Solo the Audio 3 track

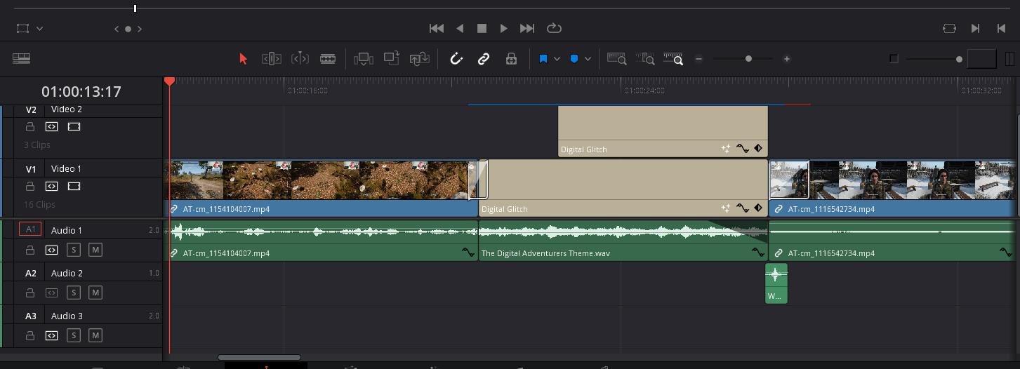[x=74, y=336]
